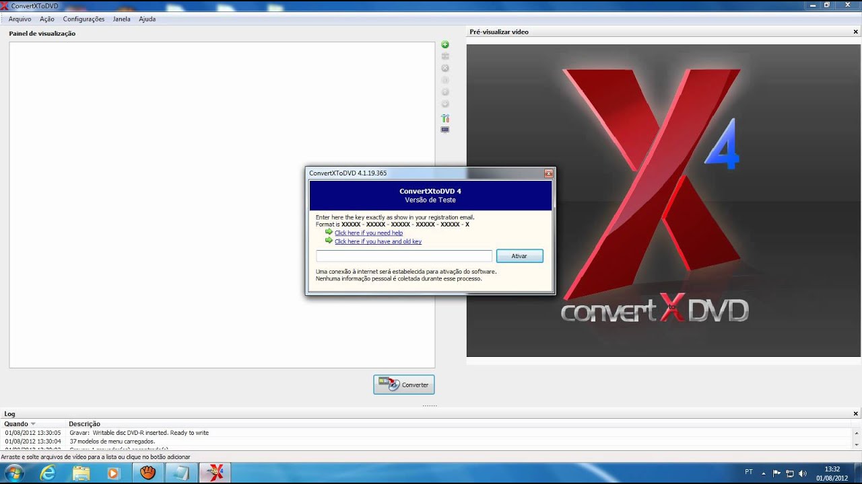Open 'Click here if you need help' link
This screenshot has width=862, height=484.
[x=368, y=233]
